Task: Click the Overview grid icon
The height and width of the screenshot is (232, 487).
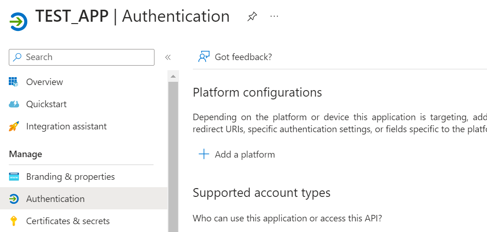Action: click(14, 82)
